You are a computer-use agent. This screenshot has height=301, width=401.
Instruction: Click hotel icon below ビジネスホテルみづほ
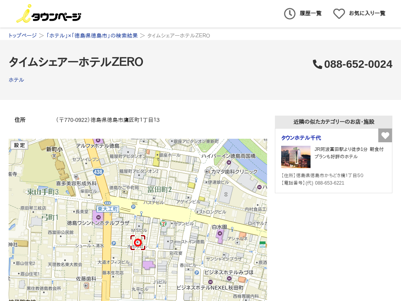[229, 279]
